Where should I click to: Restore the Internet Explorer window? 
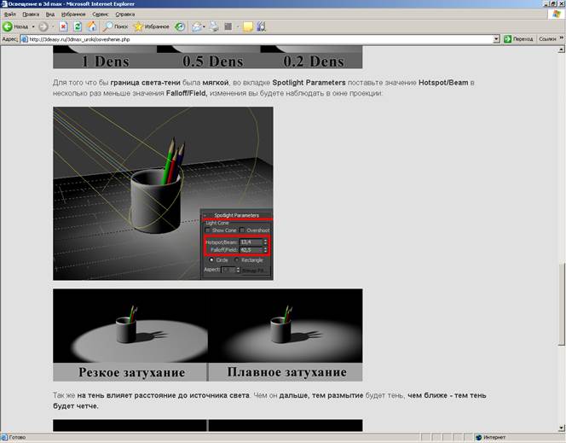[x=554, y=4]
